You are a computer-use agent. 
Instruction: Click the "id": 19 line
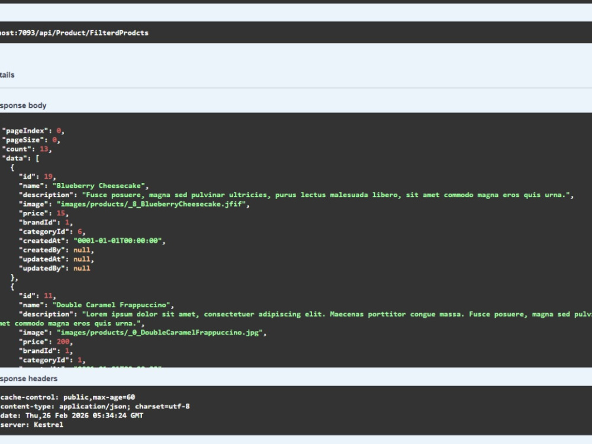pos(37,176)
